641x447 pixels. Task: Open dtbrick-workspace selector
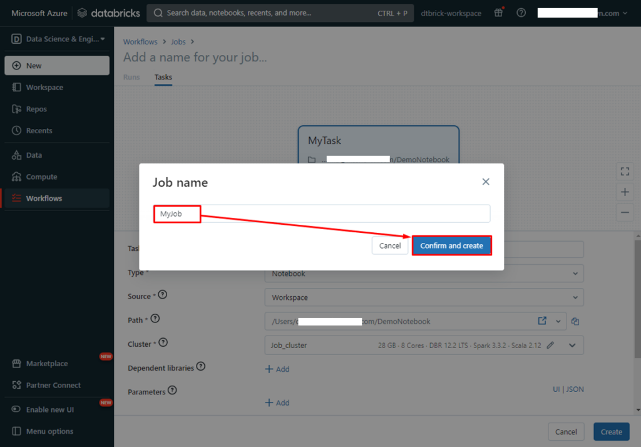(451, 13)
